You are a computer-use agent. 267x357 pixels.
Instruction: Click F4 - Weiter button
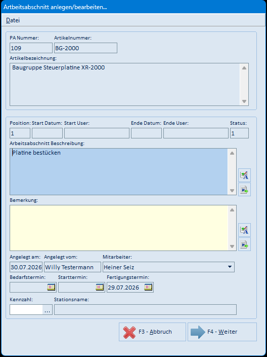point(222,332)
